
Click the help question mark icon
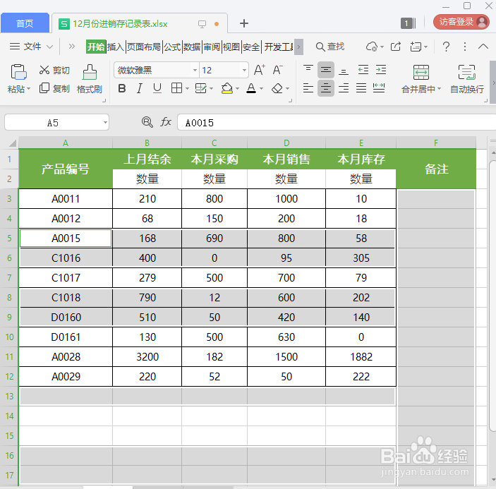pyautogui.click(x=446, y=47)
